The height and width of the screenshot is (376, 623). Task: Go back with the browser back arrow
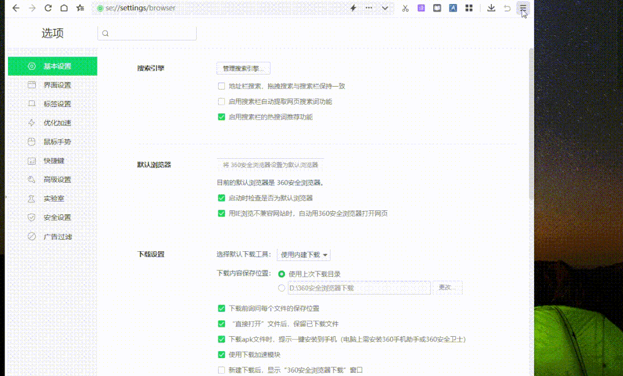tap(16, 8)
